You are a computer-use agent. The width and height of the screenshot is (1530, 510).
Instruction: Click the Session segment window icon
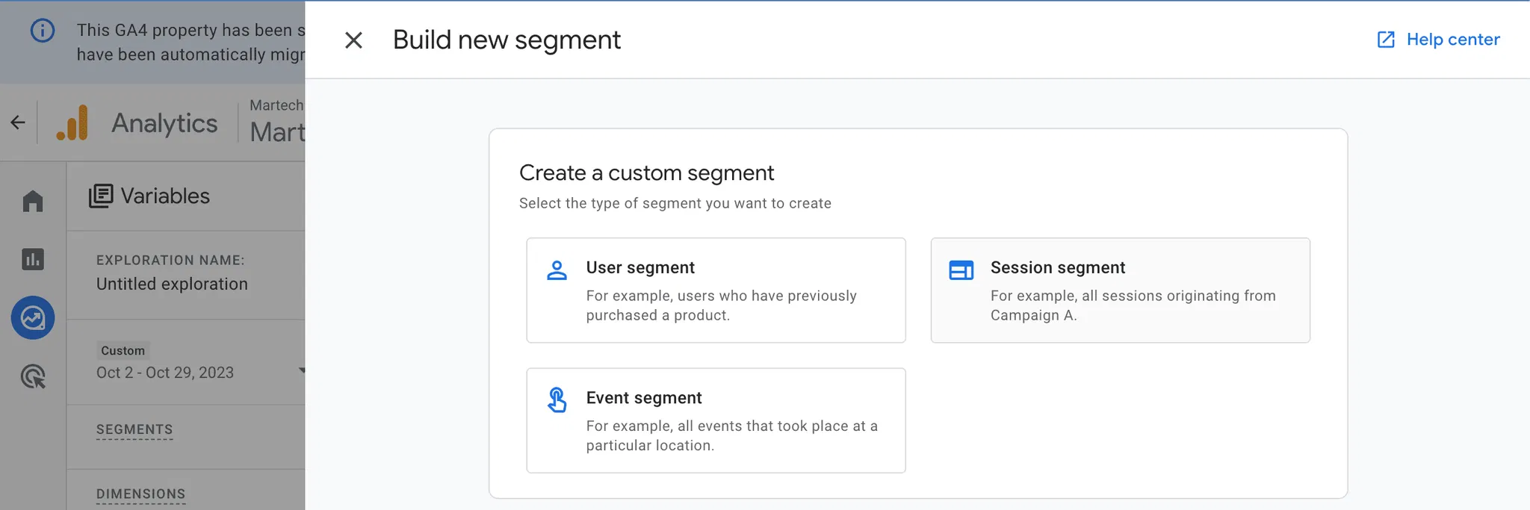[961, 270]
